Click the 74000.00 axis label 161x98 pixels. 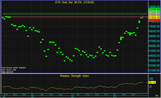click(x=154, y=7)
